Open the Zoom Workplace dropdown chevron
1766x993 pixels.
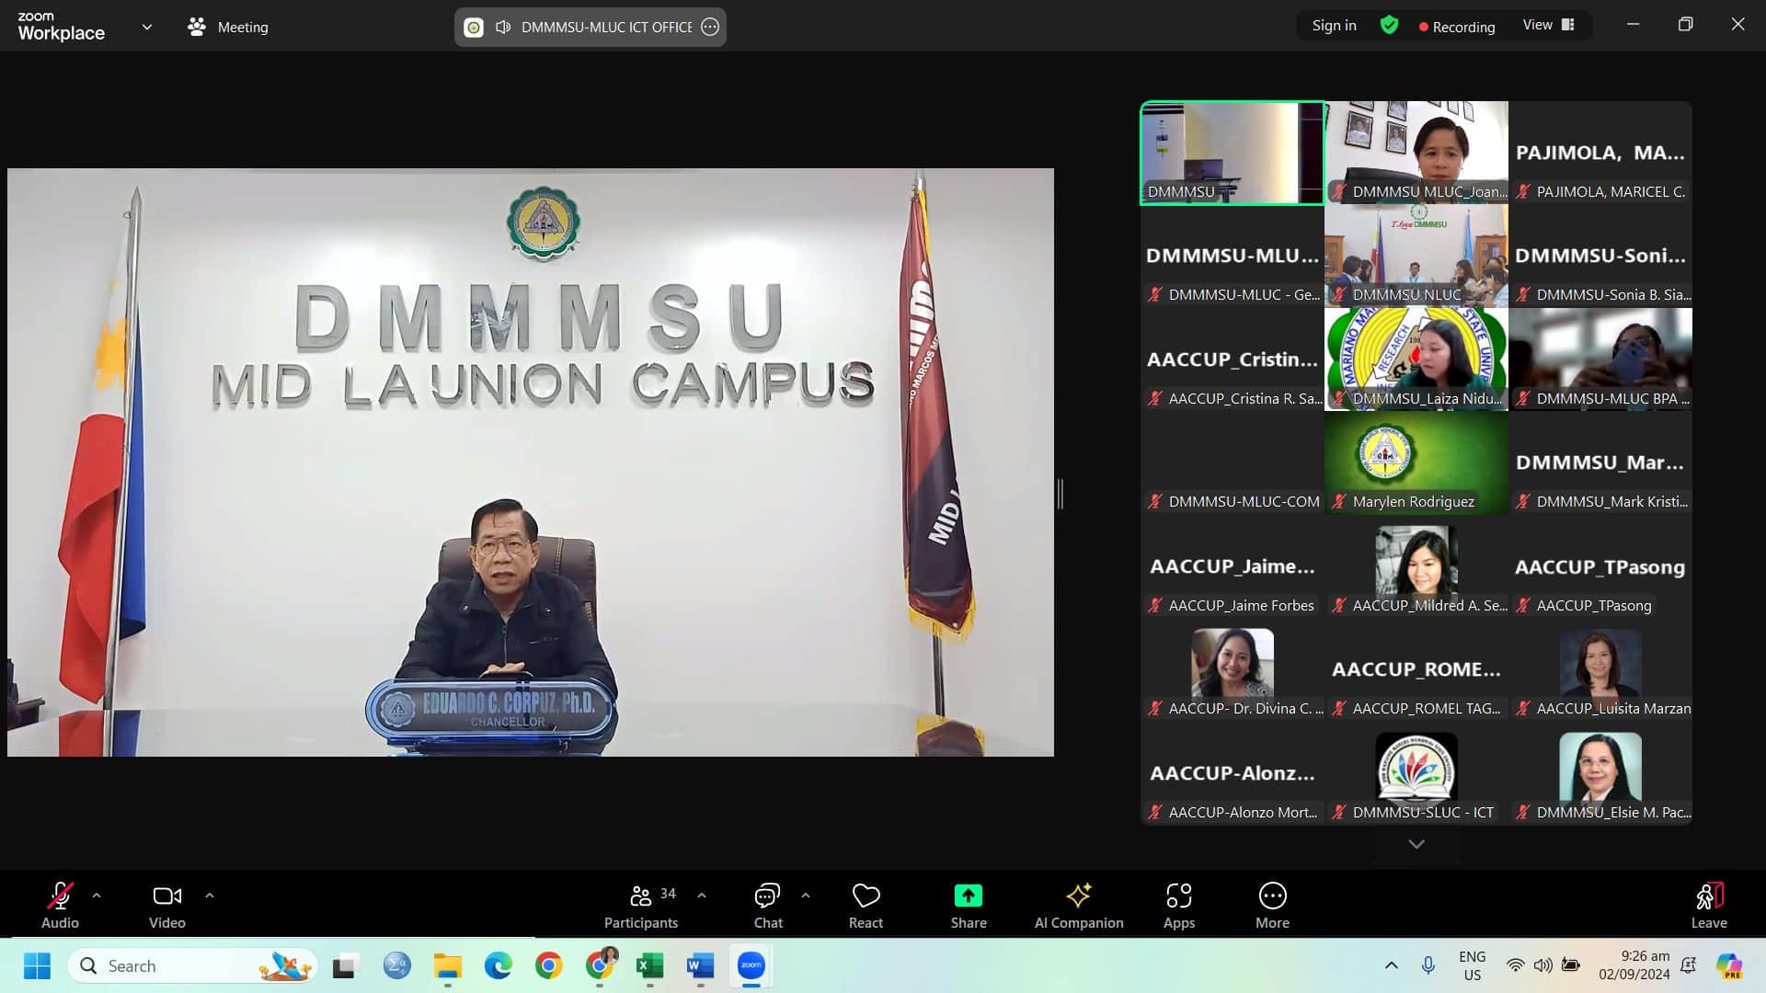147,27
